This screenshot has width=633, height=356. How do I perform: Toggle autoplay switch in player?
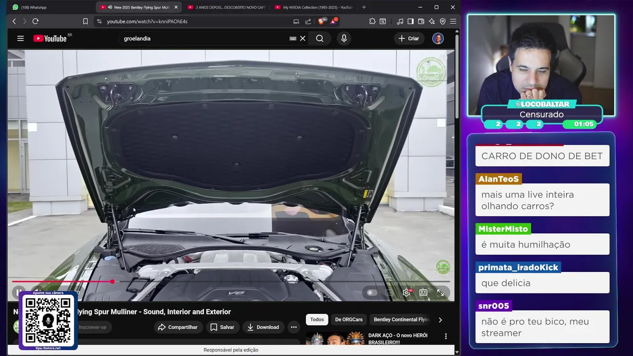coord(372,293)
